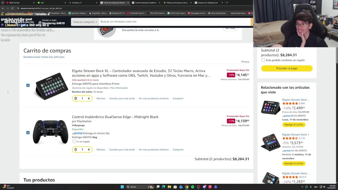
Task: Click the 'Buscar en Amazon.com.mx' search field
Action: click(x=174, y=22)
